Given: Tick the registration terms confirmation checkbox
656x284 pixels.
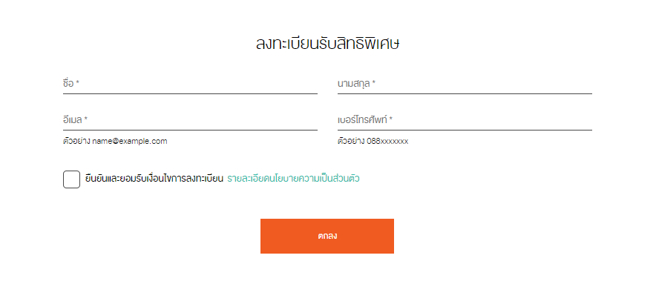Looking at the screenshot, I should [71, 179].
